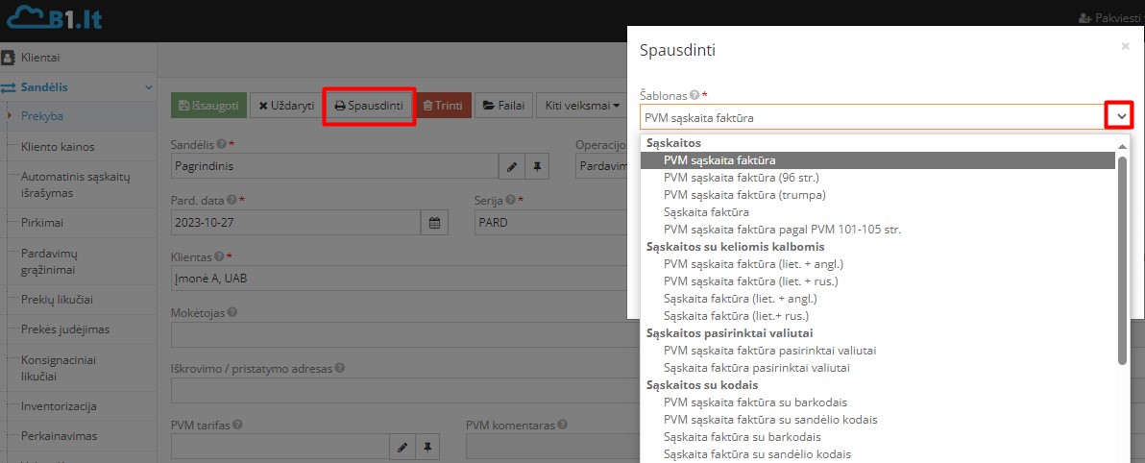Click into the Klientas input field

pos(384,279)
